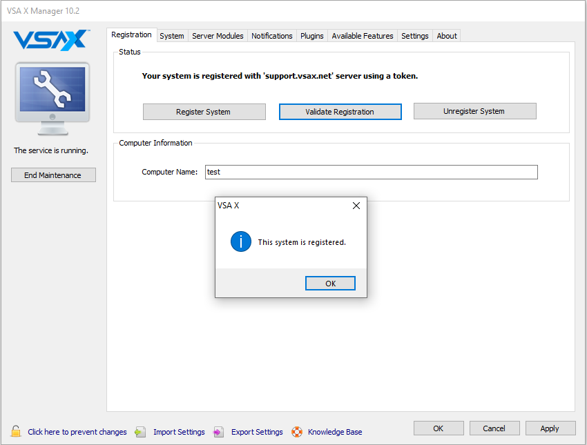The height and width of the screenshot is (445, 587).
Task: Click the End Maintenance button
Action: click(53, 175)
